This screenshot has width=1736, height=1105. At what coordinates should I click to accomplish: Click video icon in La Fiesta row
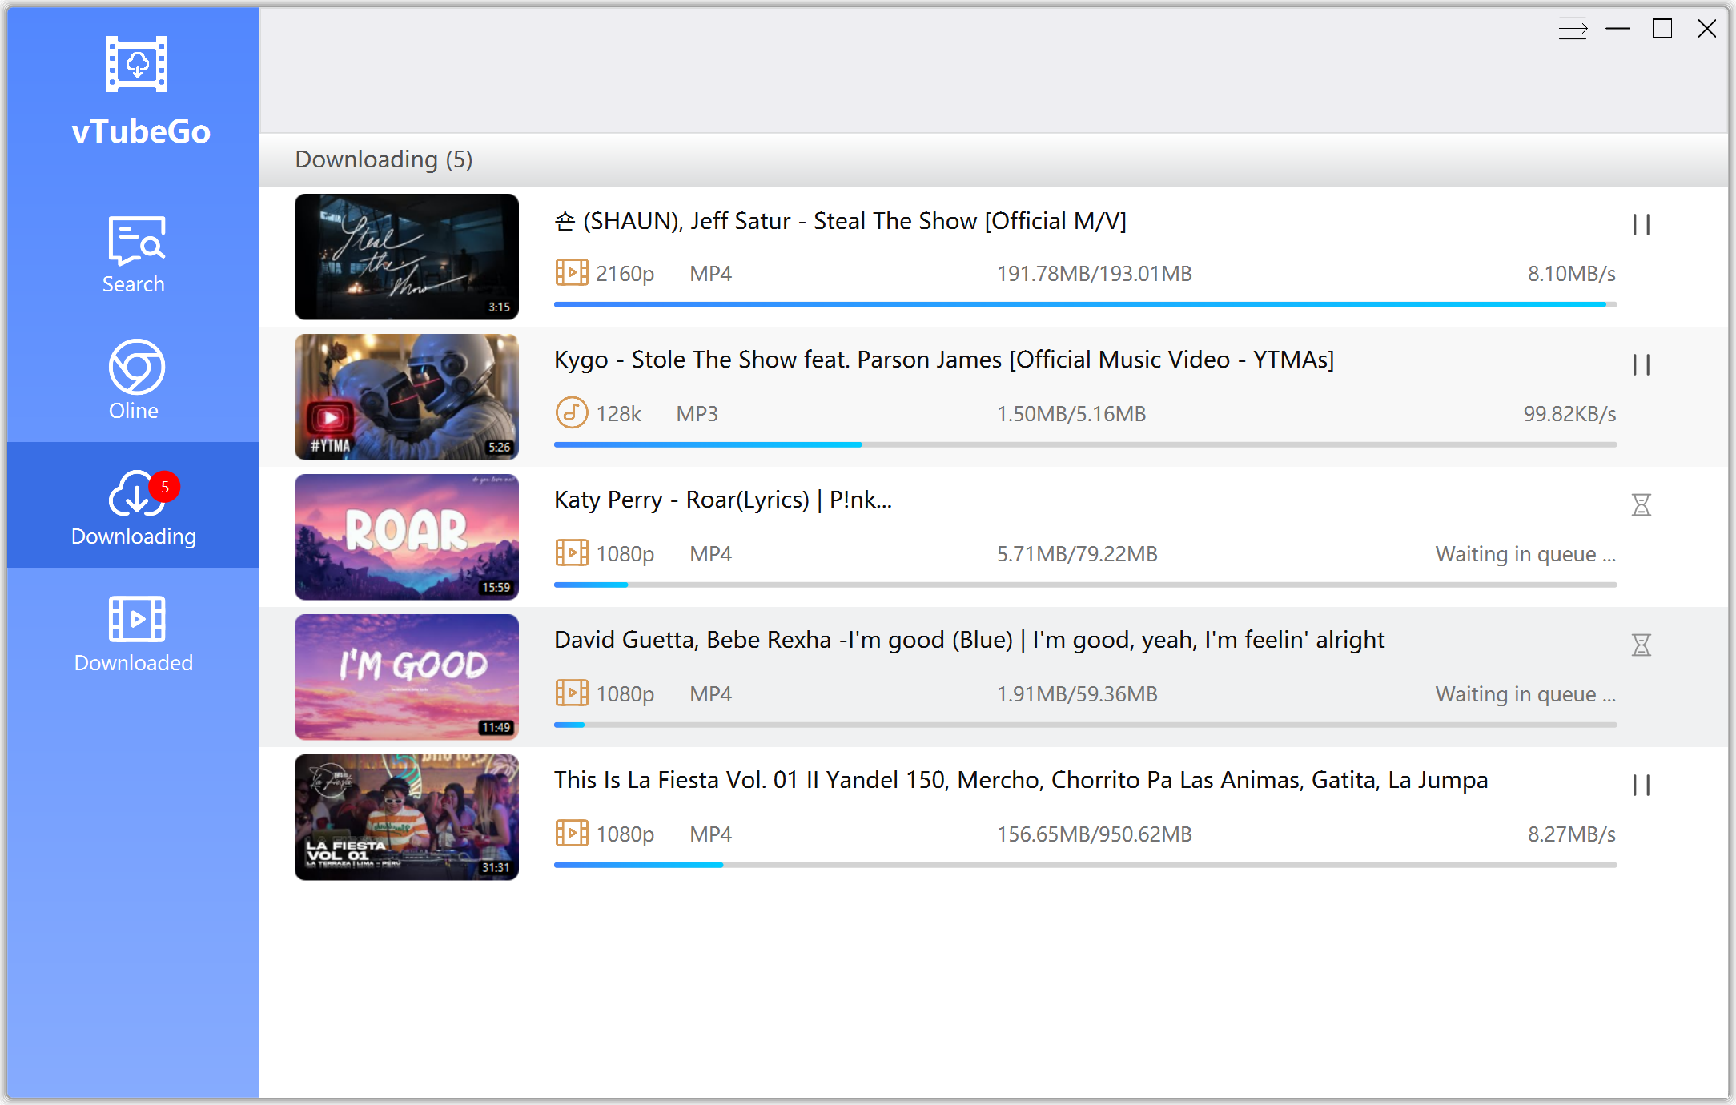[x=572, y=834]
